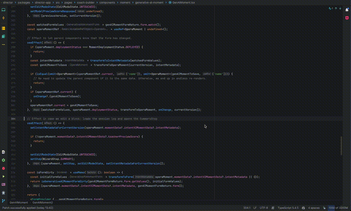Jump to previous highlighted problem arrow
The image size is (351, 211).
(336, 8)
